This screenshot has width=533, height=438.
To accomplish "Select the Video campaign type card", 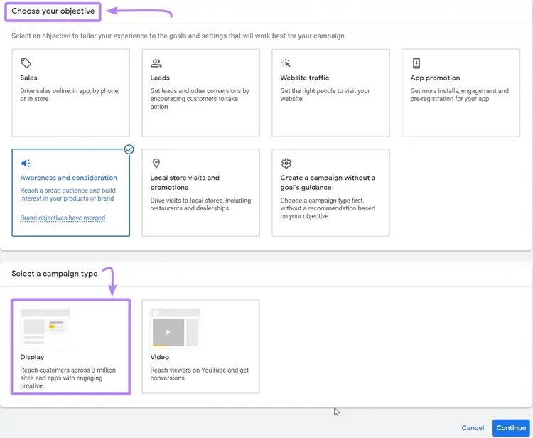I will click(201, 346).
